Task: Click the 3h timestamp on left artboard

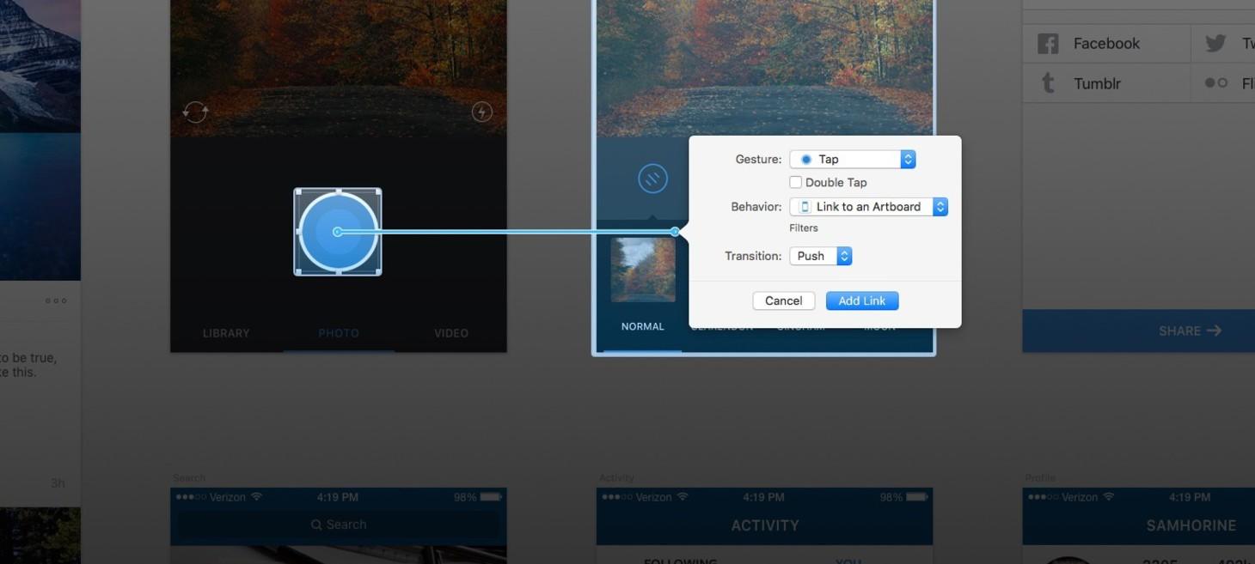Action: point(58,483)
